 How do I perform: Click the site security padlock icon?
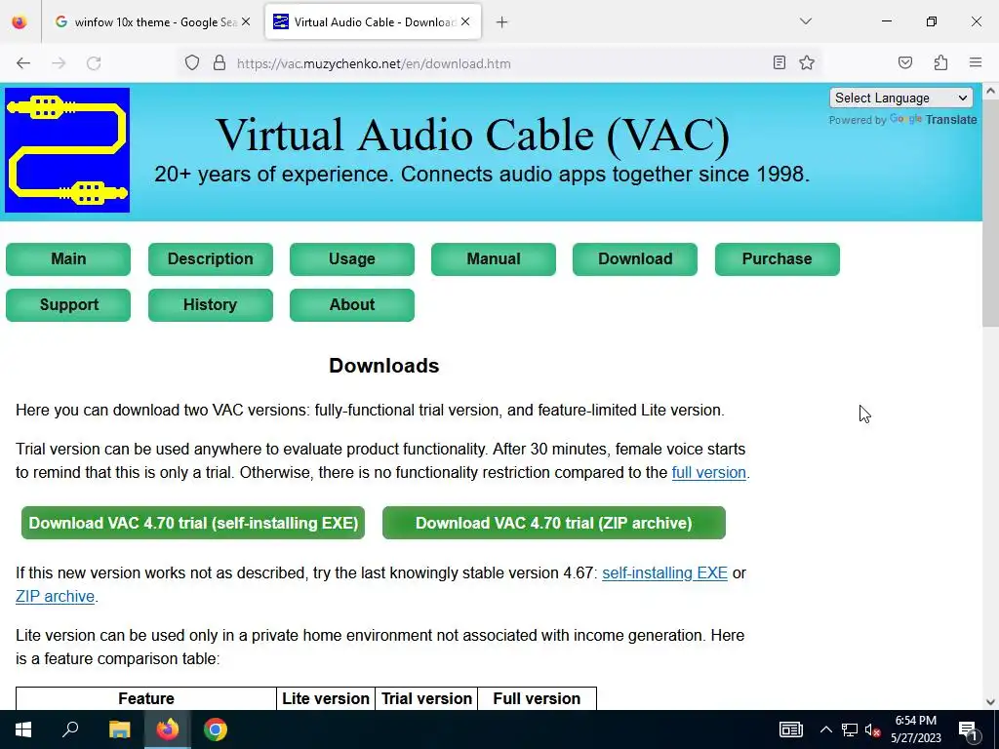click(220, 63)
